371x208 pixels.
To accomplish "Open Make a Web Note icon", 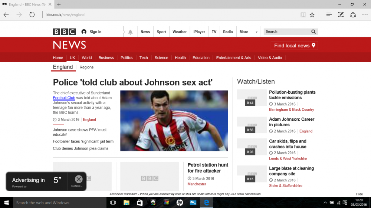I will [x=341, y=15].
